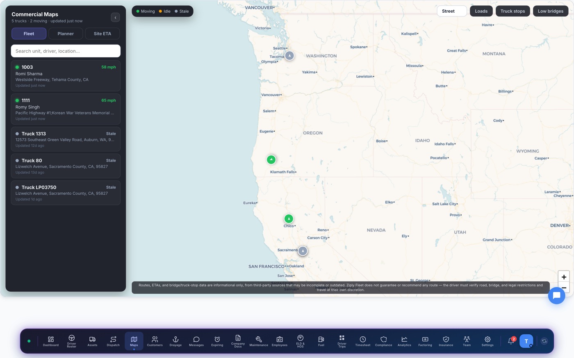Image resolution: width=574 pixels, height=358 pixels.
Task: Open Factoring in the dock
Action: pos(425,341)
